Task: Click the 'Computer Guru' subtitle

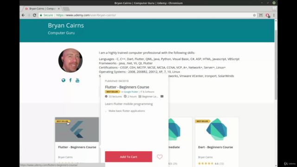Action: pyautogui.click(x=61, y=33)
